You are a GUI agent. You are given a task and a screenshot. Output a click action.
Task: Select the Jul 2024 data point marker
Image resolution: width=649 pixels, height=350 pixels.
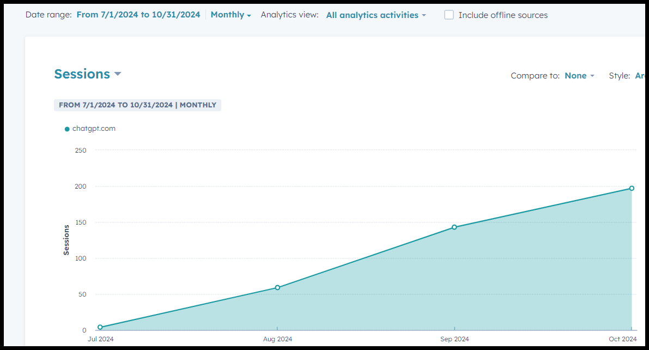100,327
